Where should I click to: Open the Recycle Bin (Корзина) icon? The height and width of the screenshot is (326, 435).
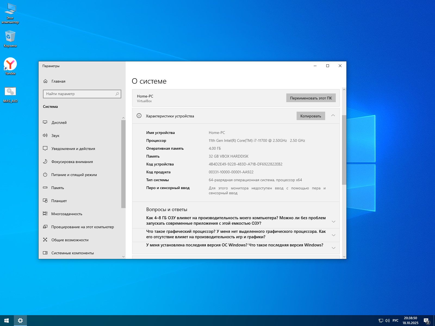click(10, 37)
